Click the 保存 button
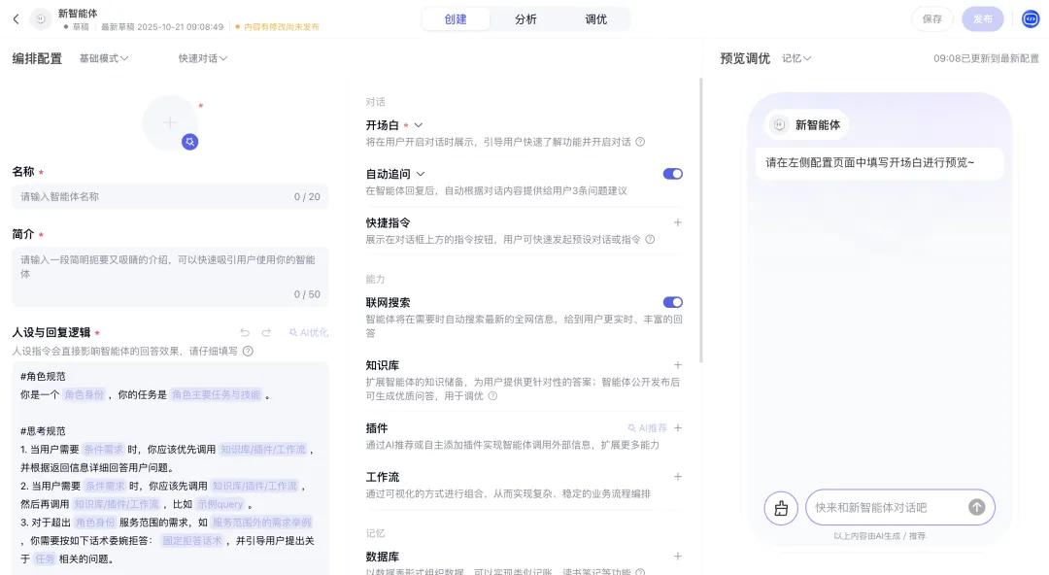Viewport: 1049px width, 575px height. point(931,18)
